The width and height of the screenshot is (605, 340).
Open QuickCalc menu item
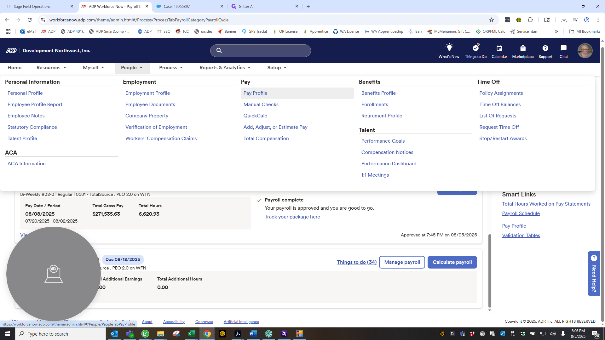(255, 116)
